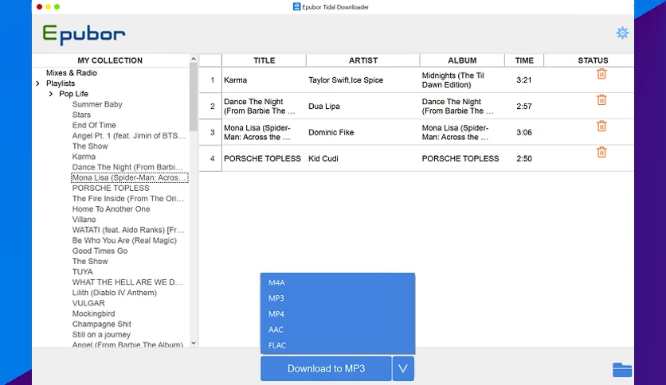
Task: Select Good Times Go
Action: 100,251
